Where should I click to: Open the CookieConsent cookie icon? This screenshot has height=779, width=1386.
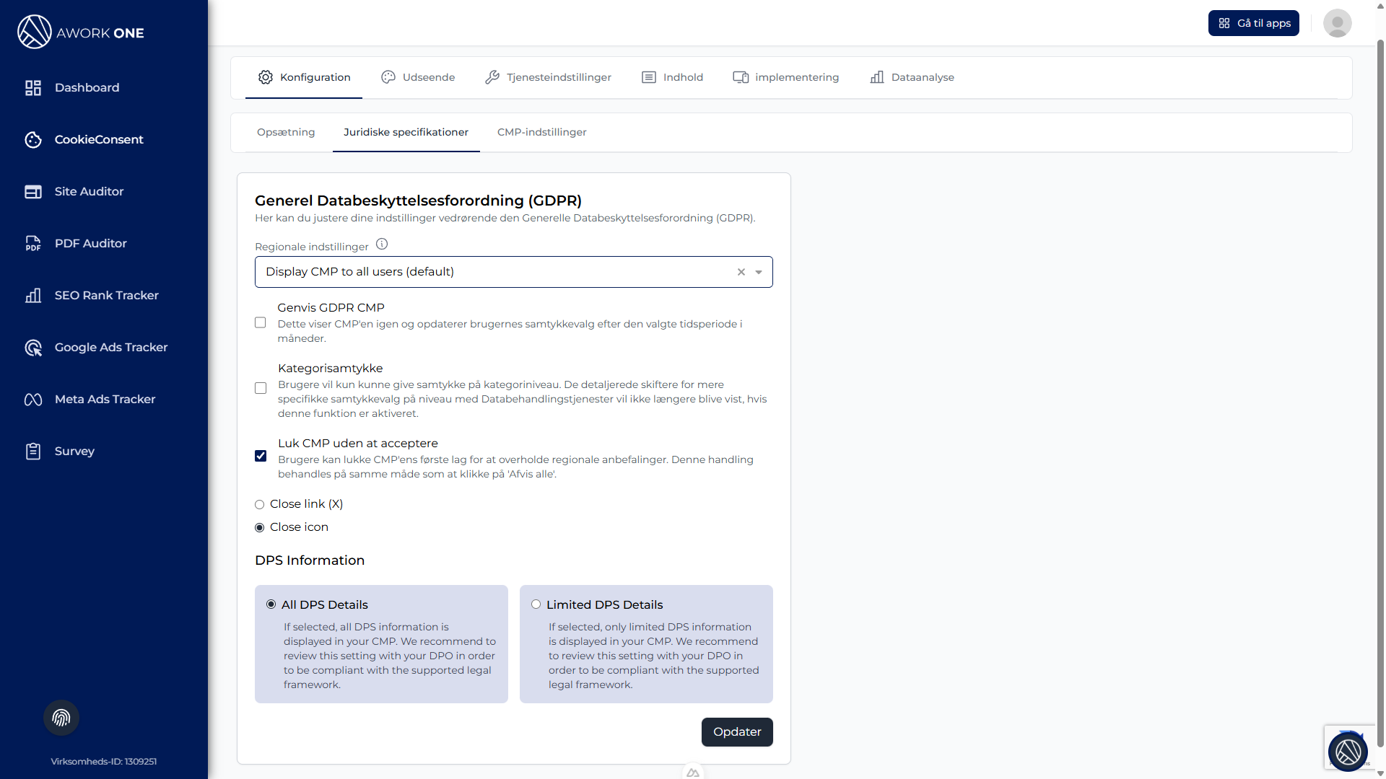[x=33, y=140]
